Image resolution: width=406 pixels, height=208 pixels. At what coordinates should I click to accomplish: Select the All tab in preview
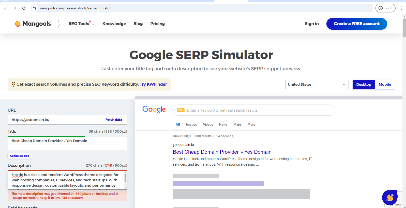[x=178, y=125]
